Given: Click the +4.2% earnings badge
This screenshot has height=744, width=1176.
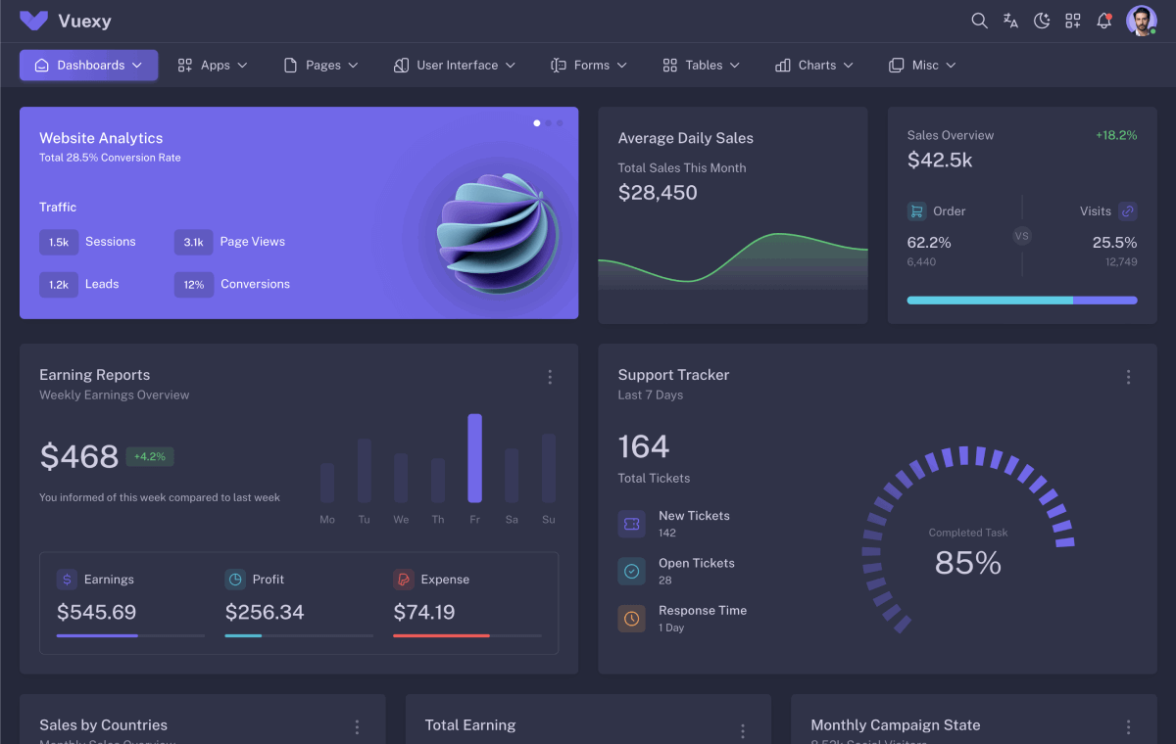Looking at the screenshot, I should pyautogui.click(x=150, y=456).
